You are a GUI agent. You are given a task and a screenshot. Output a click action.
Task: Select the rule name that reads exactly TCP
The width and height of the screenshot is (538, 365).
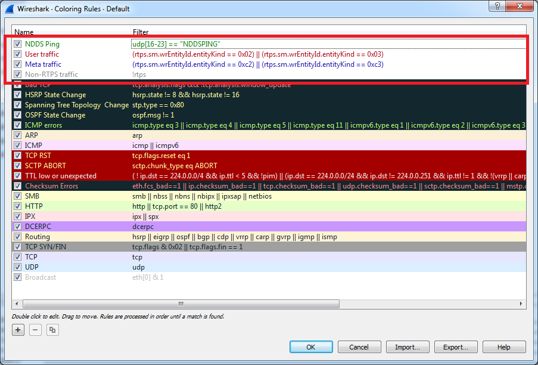(x=31, y=257)
